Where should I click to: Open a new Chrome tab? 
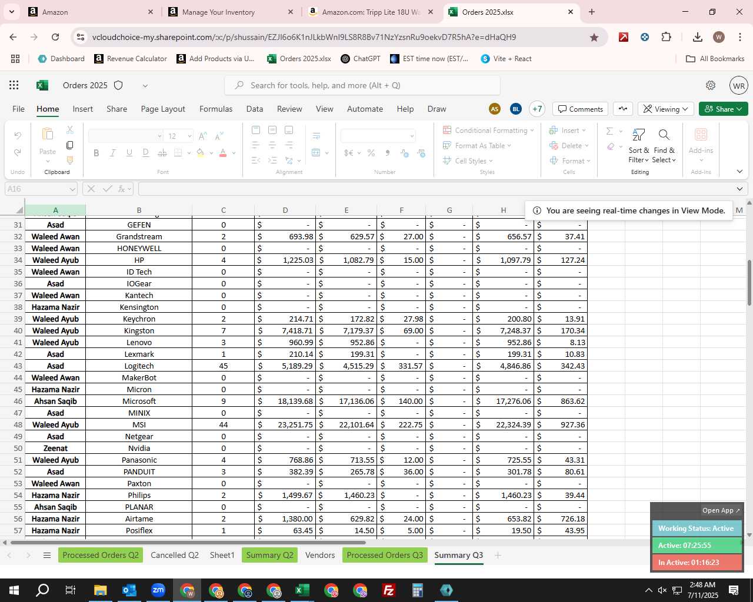592,12
